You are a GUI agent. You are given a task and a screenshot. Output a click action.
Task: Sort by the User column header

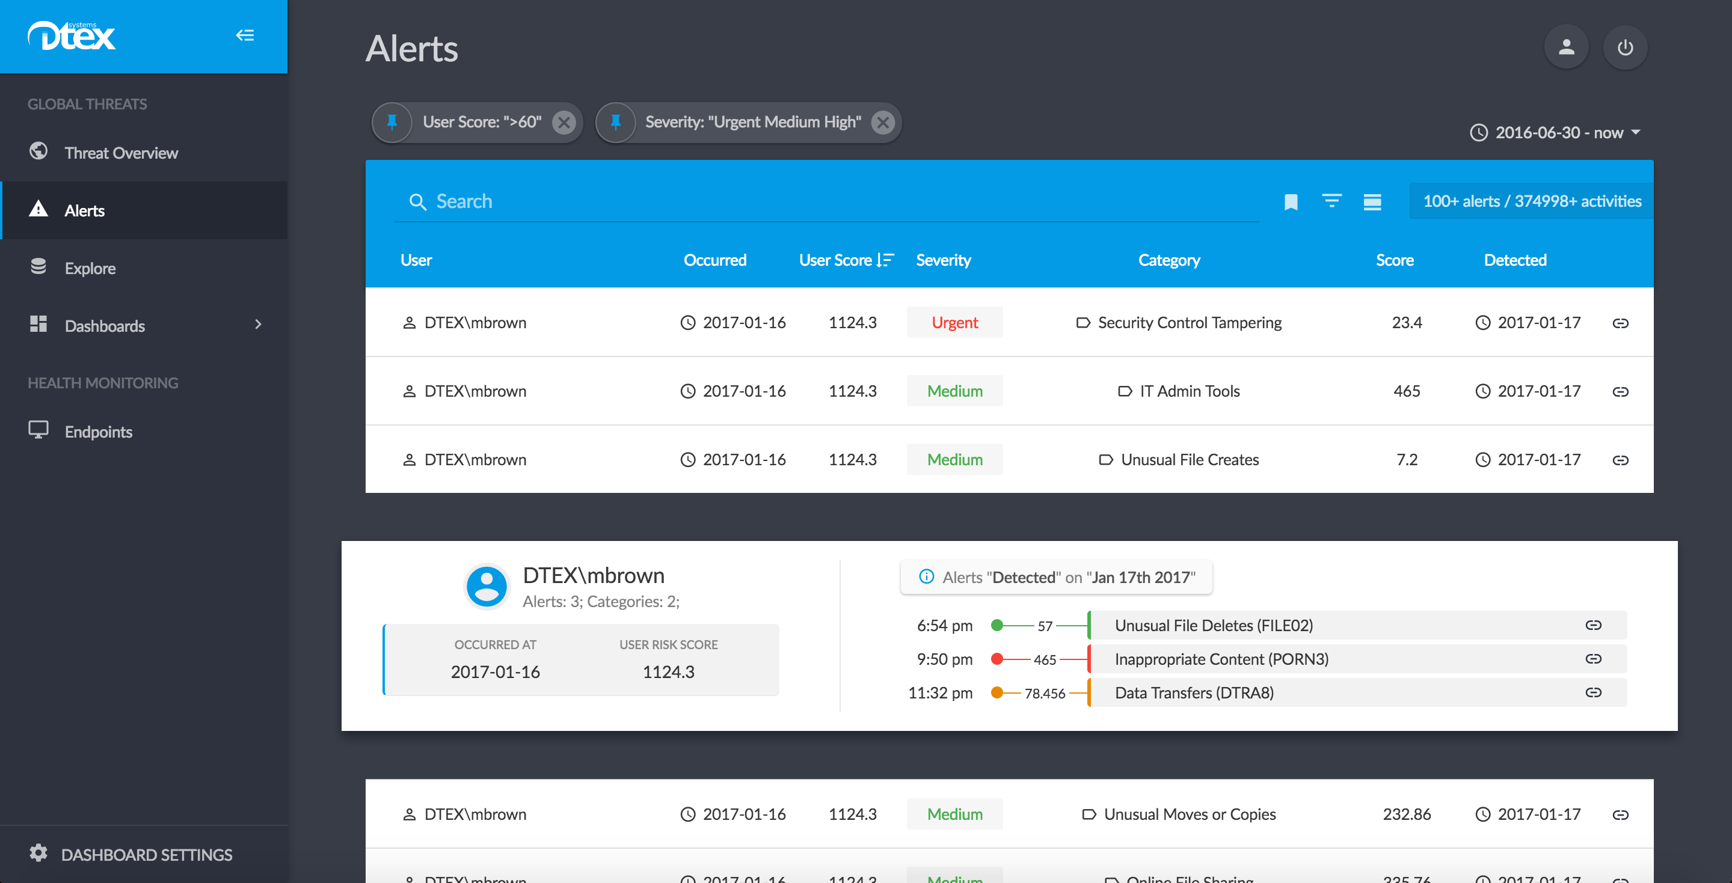pos(416,260)
